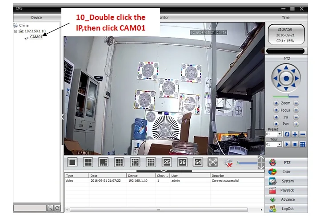Open the Preset number dropdown

tap(280, 134)
